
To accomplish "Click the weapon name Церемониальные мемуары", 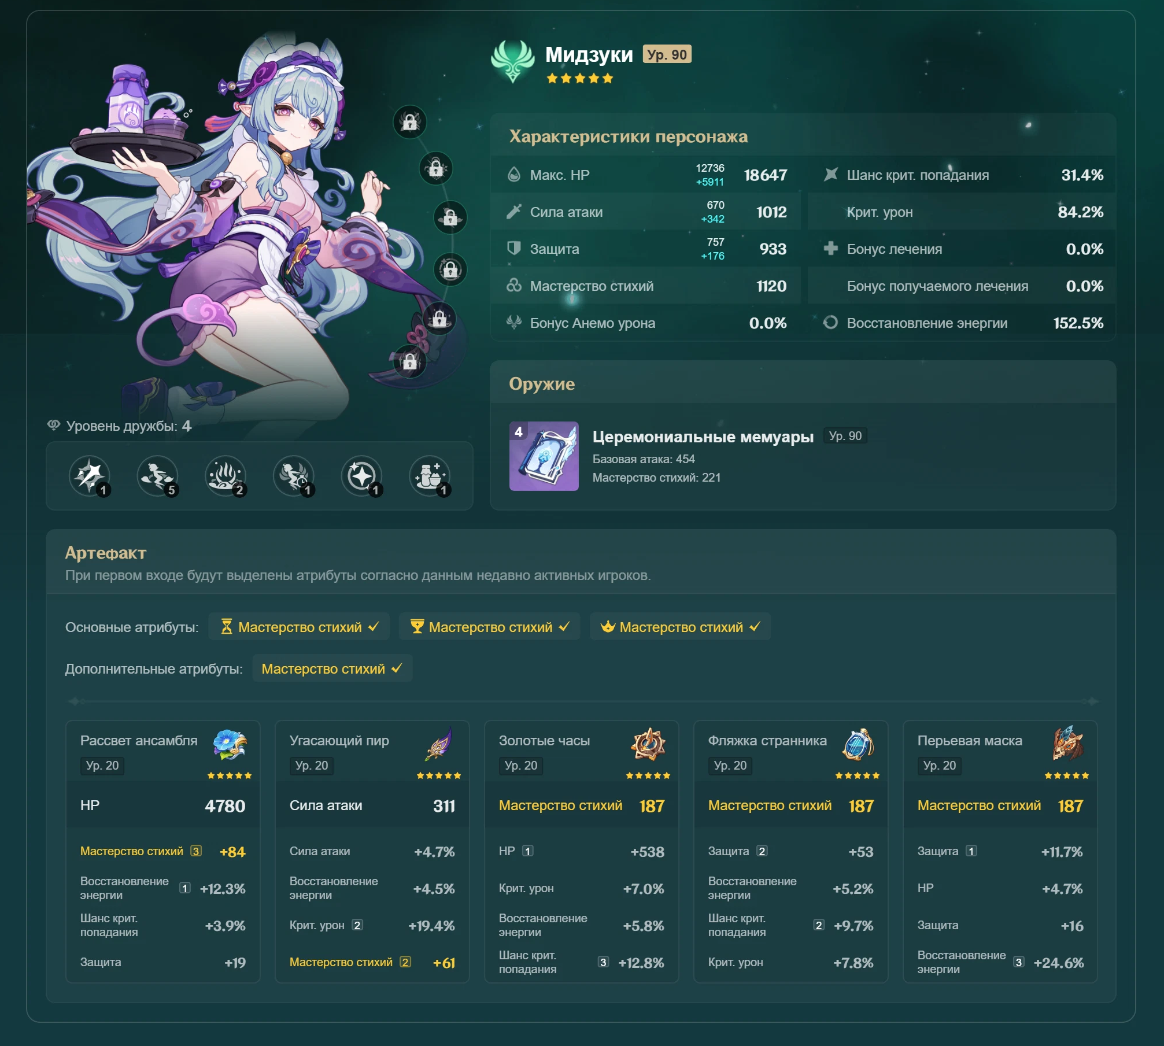I will (x=703, y=437).
